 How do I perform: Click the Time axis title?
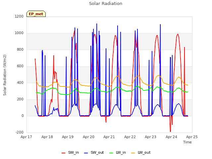(187, 142)
